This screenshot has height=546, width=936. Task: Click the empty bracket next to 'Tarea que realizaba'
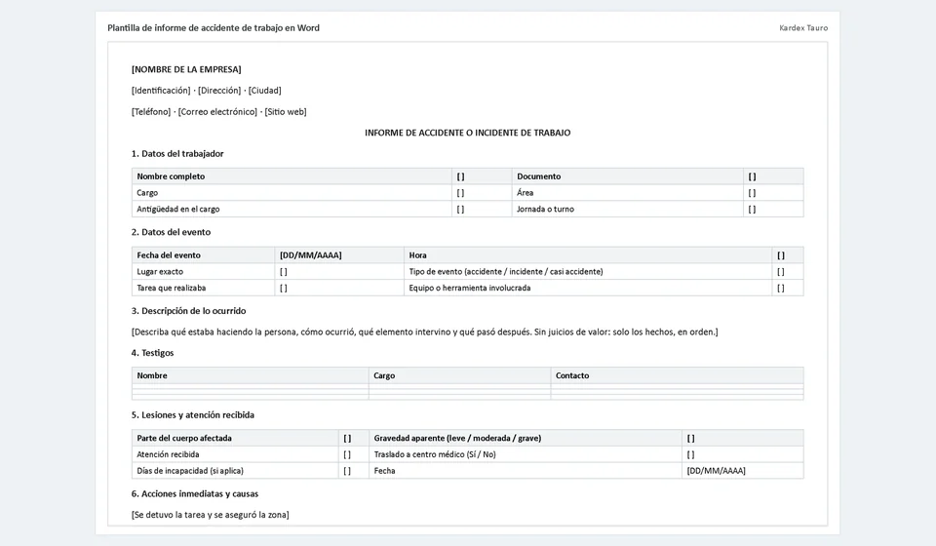[x=284, y=289]
